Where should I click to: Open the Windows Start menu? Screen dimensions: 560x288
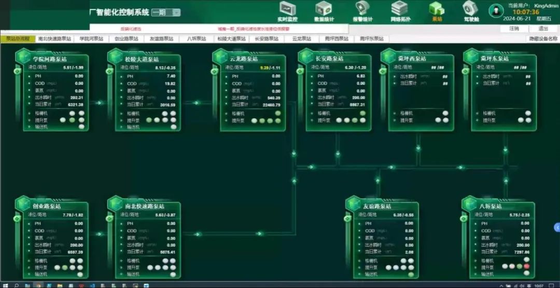click(5, 285)
